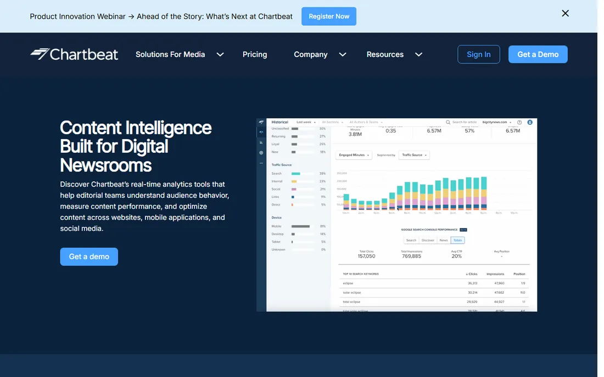This screenshot has width=604, height=377.
Task: Click the Content Intelligence hero headline
Action: coord(136,146)
